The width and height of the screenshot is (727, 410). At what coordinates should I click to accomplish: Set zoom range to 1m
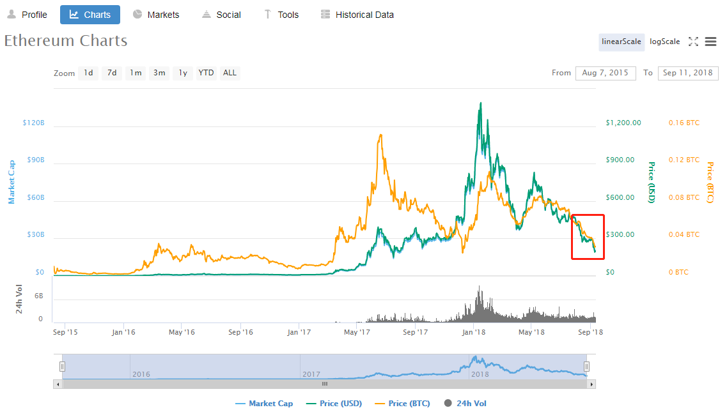[136, 73]
